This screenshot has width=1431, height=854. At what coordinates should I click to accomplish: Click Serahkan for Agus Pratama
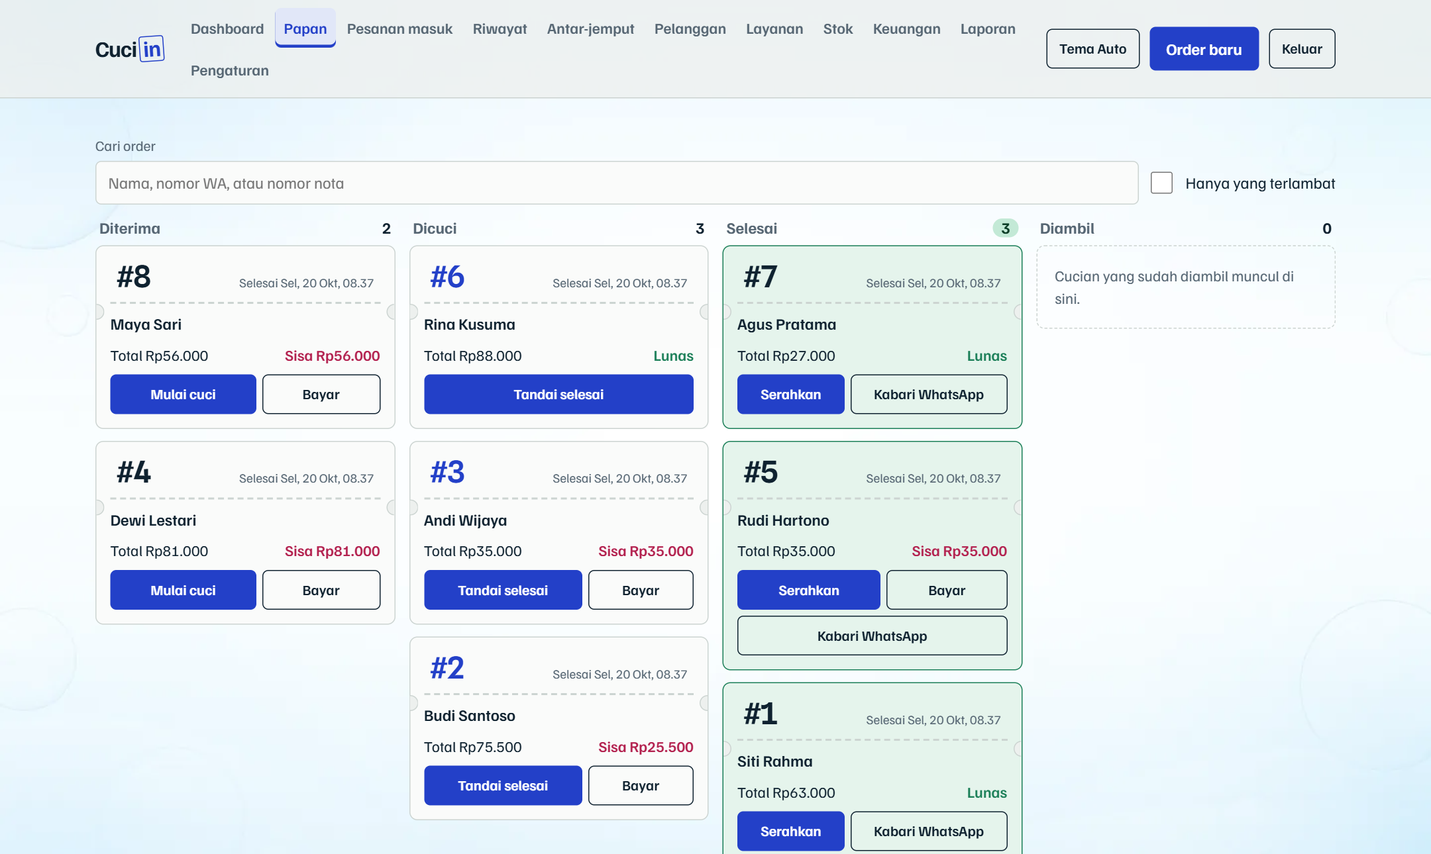(x=790, y=395)
